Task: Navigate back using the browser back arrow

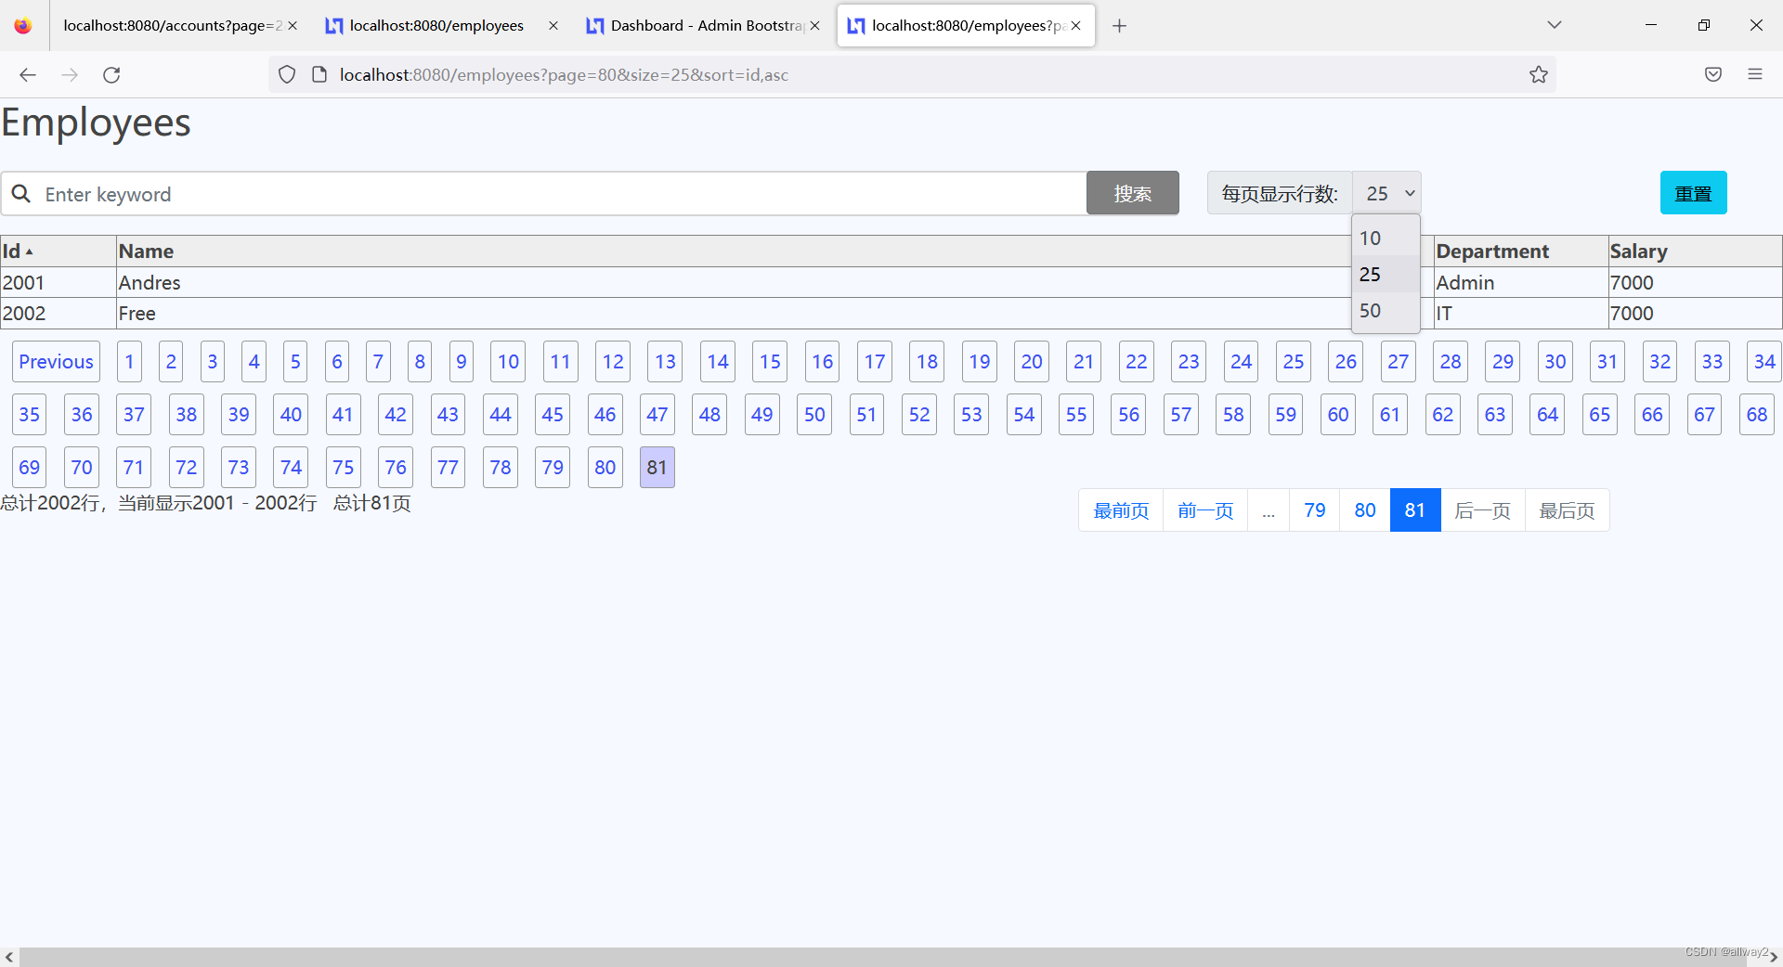Action: (27, 74)
